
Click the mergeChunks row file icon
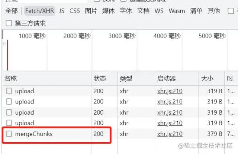(x=9, y=134)
